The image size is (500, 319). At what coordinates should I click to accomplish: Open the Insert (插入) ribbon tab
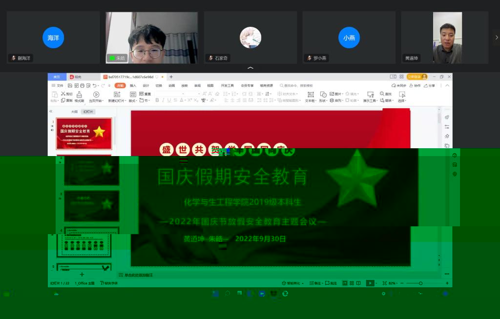coord(133,85)
